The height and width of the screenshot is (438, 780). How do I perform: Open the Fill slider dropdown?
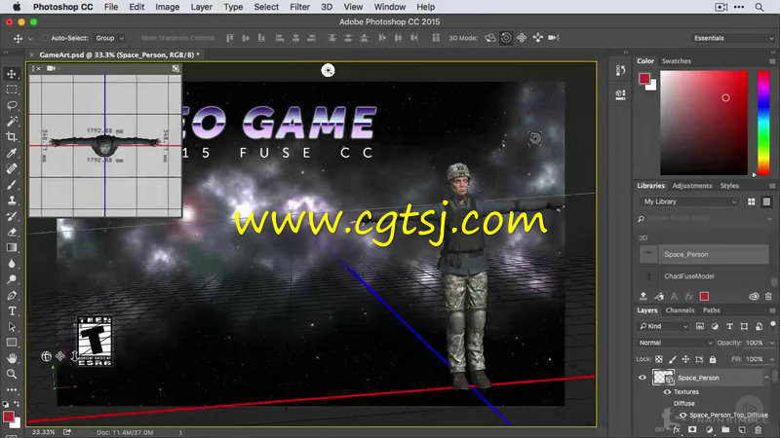(771, 359)
